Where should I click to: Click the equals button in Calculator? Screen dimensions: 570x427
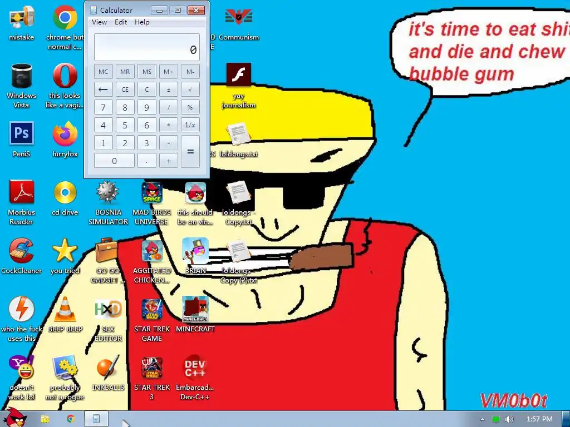pos(190,151)
